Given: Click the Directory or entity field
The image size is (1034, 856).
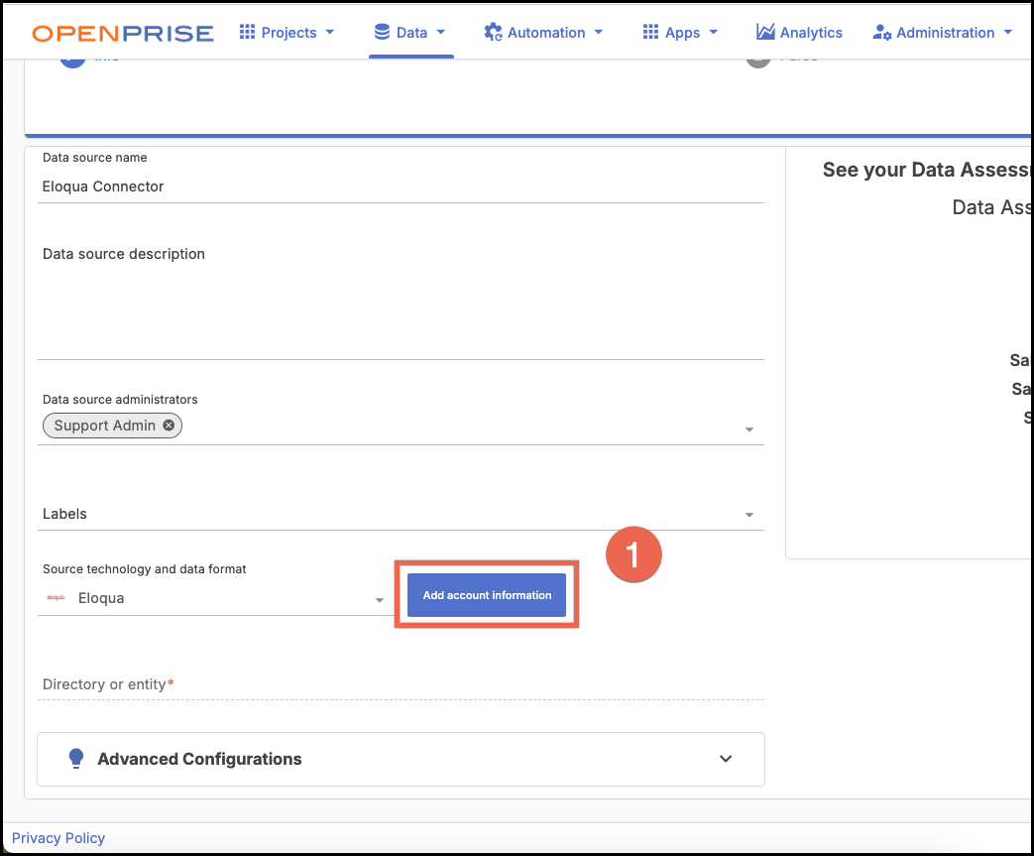Looking at the screenshot, I should click(x=401, y=684).
